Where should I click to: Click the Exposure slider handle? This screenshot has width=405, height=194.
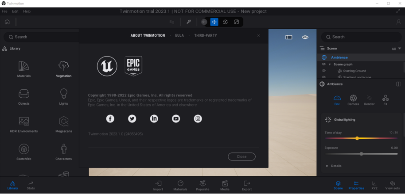(x=361, y=154)
